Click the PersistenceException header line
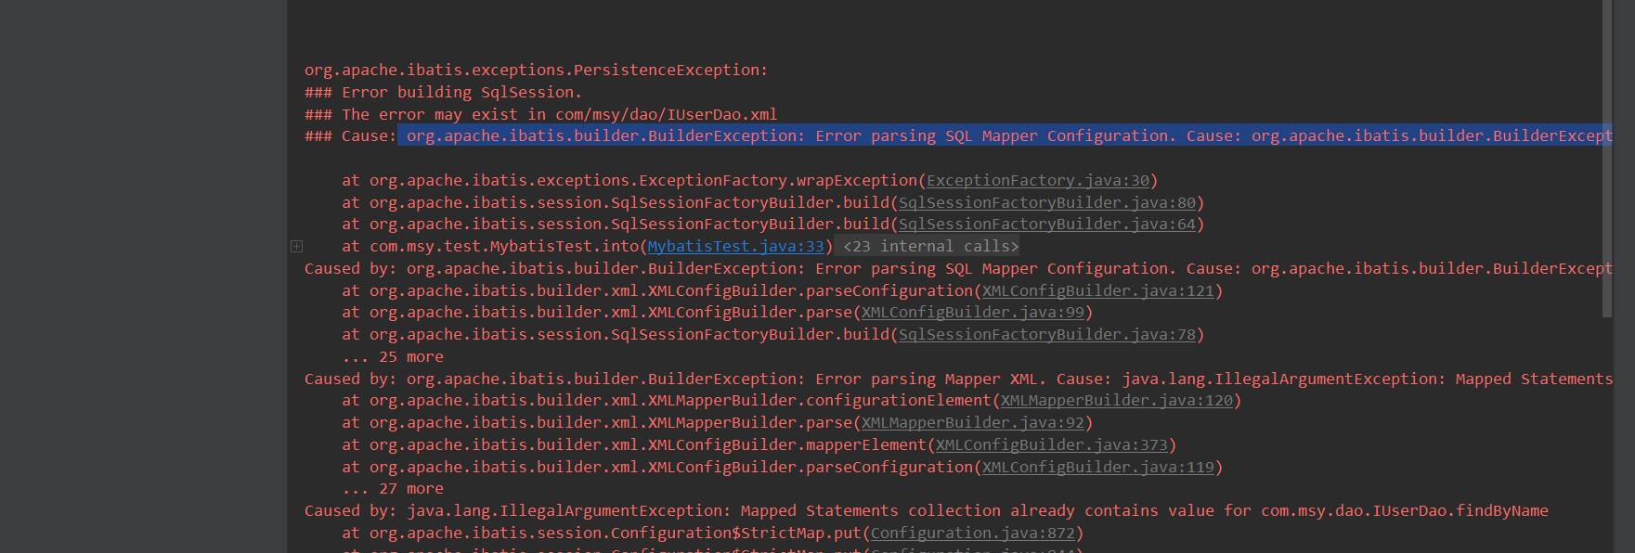 click(536, 70)
